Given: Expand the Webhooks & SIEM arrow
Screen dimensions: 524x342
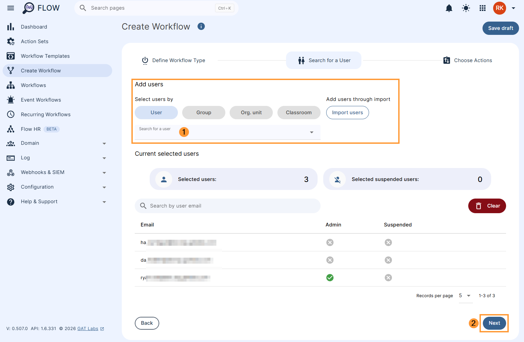Looking at the screenshot, I should [104, 173].
